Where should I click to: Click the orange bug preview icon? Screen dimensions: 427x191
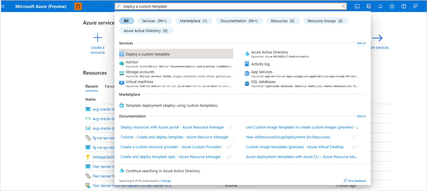[78, 6]
